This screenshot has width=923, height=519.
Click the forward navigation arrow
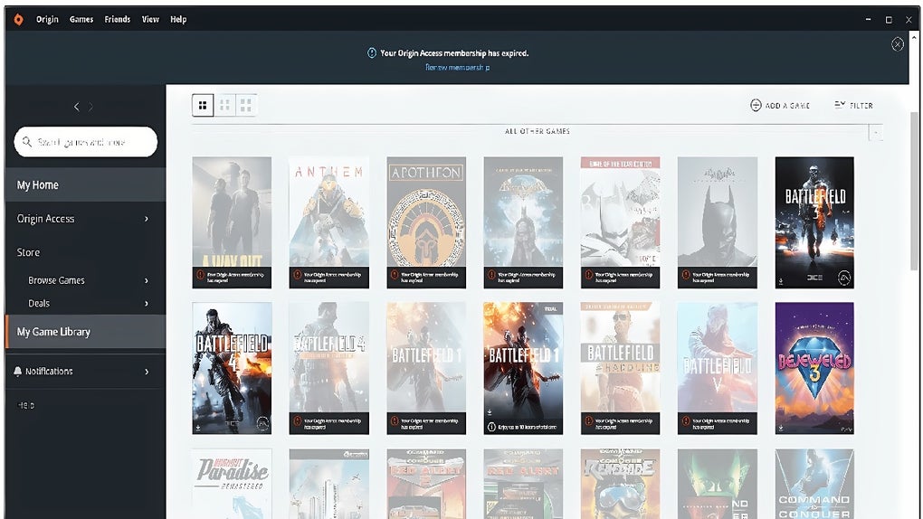coord(90,107)
